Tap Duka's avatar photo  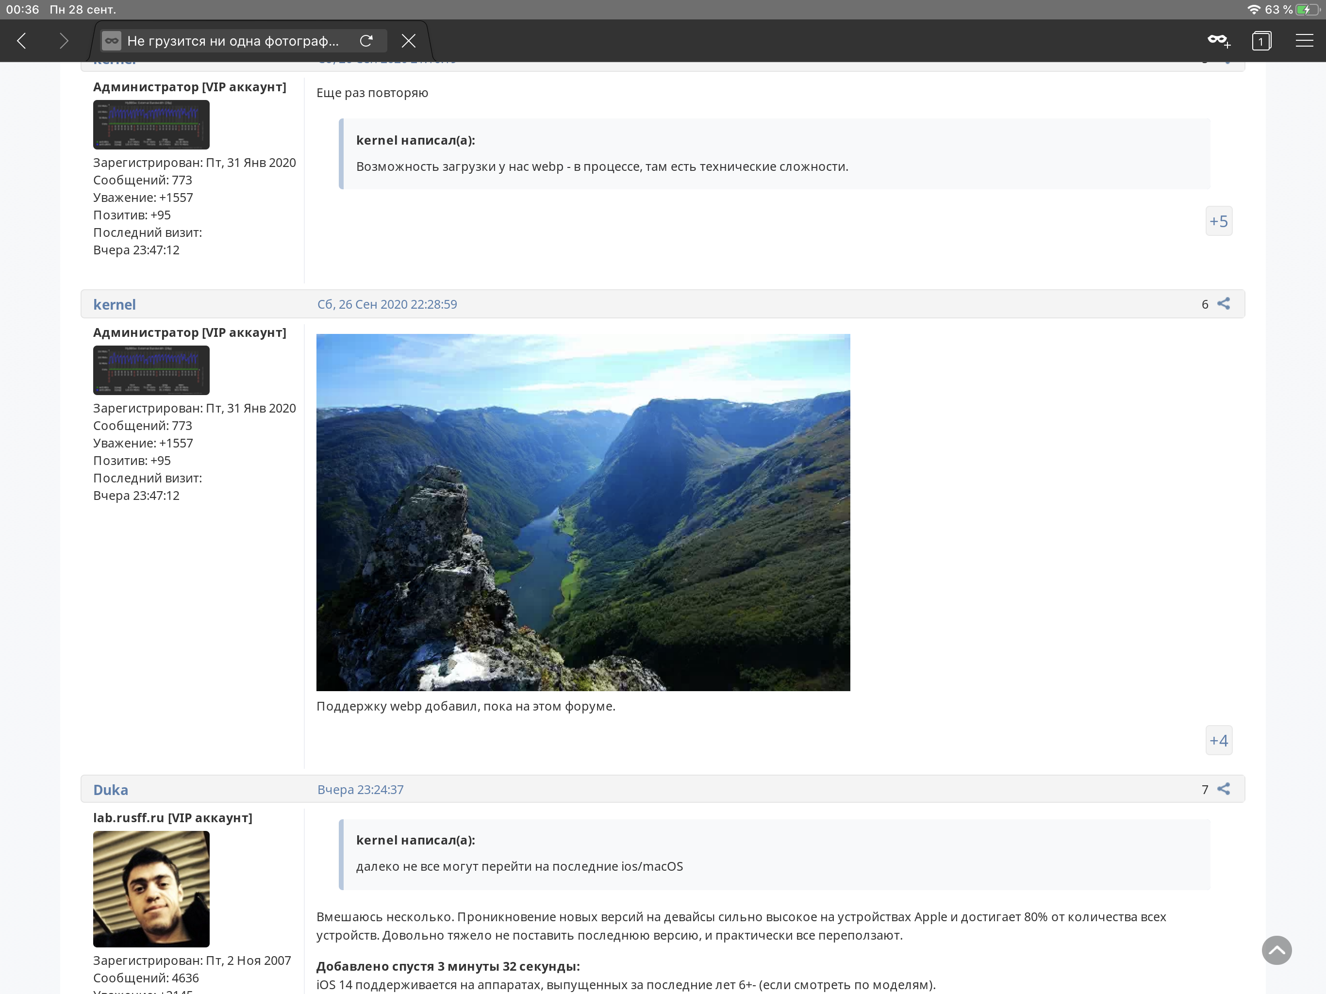[x=151, y=889]
